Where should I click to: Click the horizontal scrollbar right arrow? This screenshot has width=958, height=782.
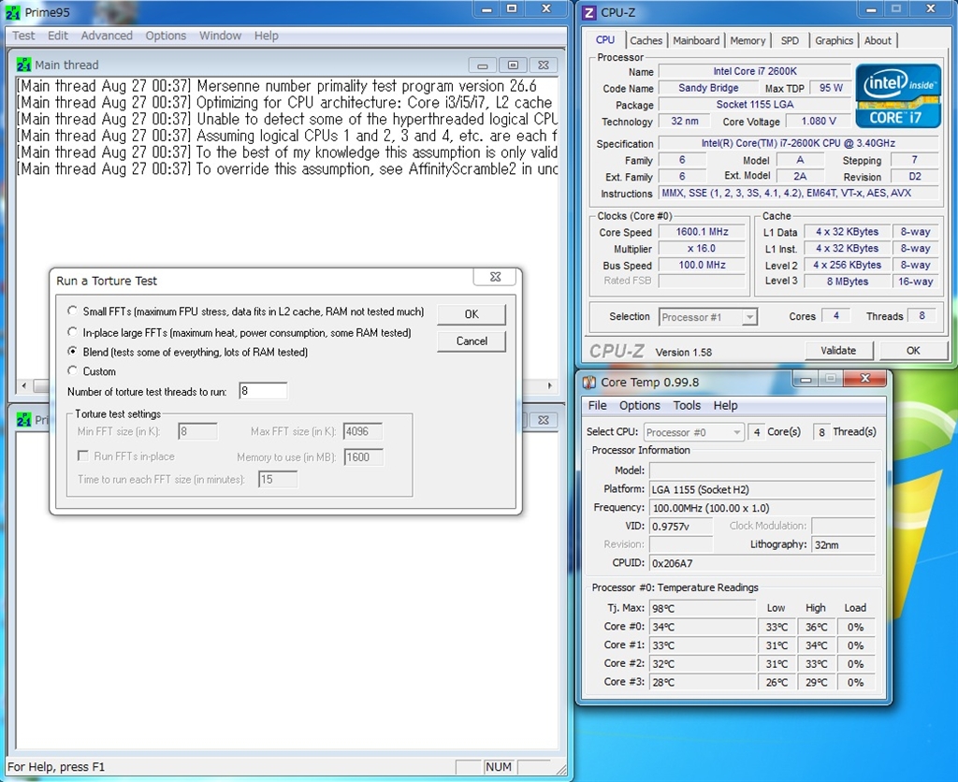pyautogui.click(x=551, y=386)
